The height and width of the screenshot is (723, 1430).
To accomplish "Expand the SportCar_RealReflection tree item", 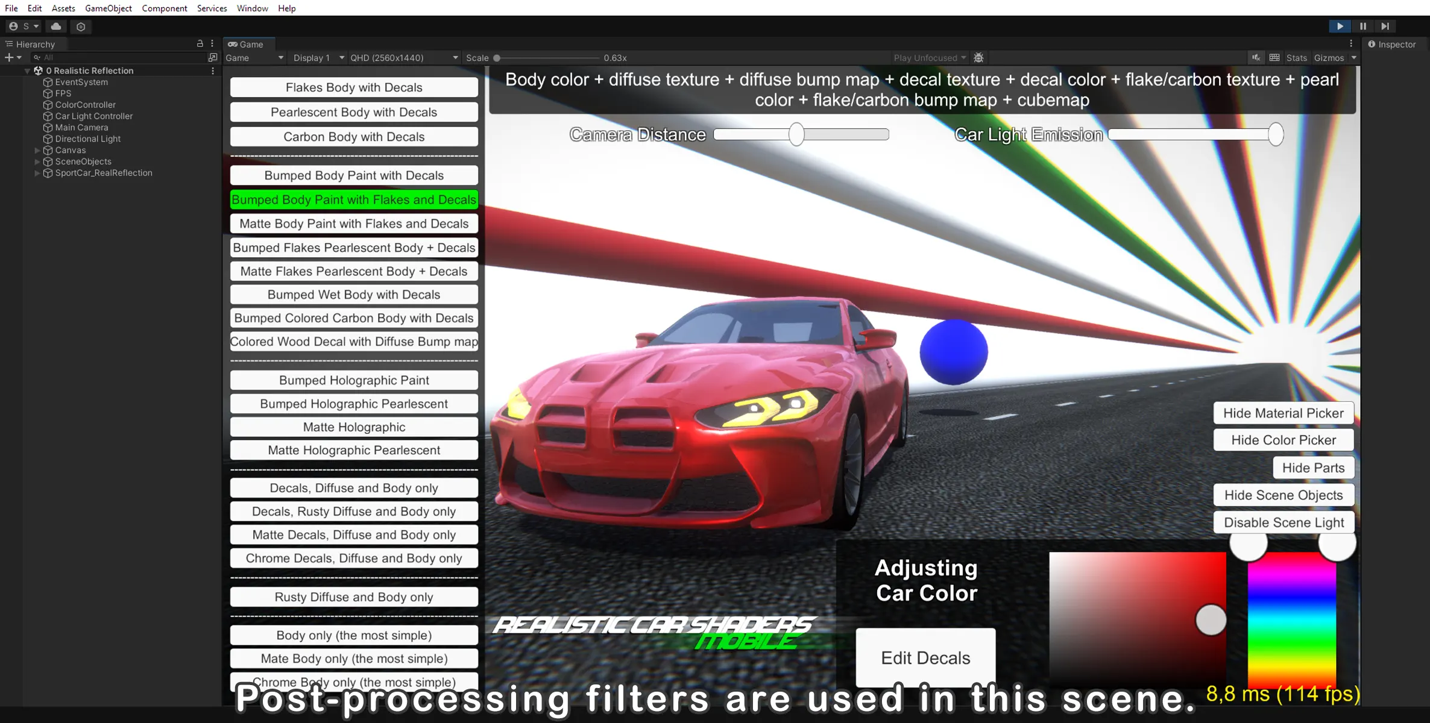I will coord(37,173).
